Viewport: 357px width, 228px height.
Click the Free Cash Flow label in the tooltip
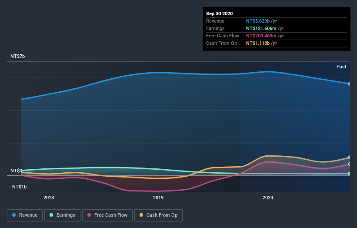[x=223, y=36]
